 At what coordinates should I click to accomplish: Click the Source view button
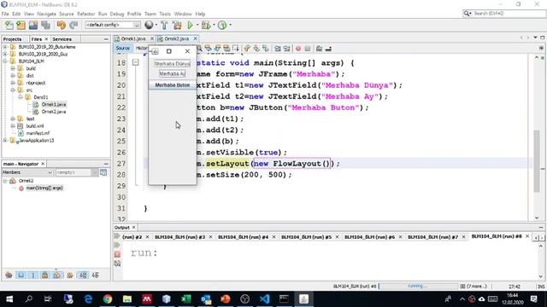click(123, 49)
